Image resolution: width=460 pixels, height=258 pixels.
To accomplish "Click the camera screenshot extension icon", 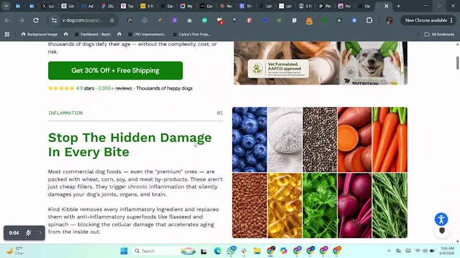I will click(190, 21).
